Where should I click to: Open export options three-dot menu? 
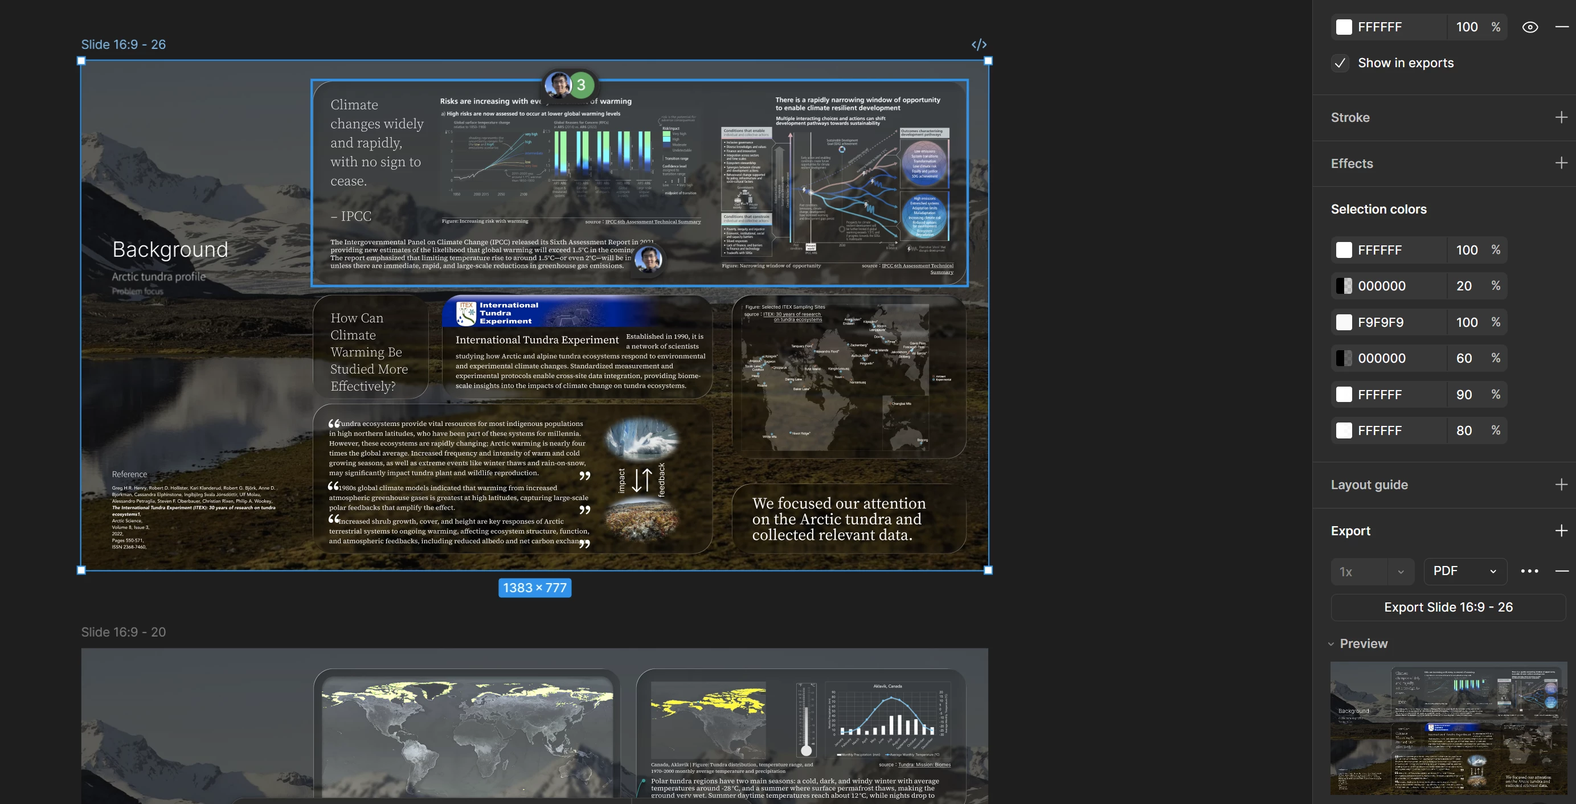coord(1529,571)
